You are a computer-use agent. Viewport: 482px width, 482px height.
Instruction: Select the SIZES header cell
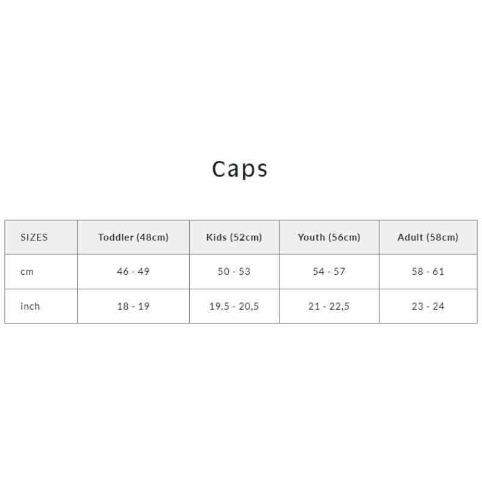click(x=34, y=237)
